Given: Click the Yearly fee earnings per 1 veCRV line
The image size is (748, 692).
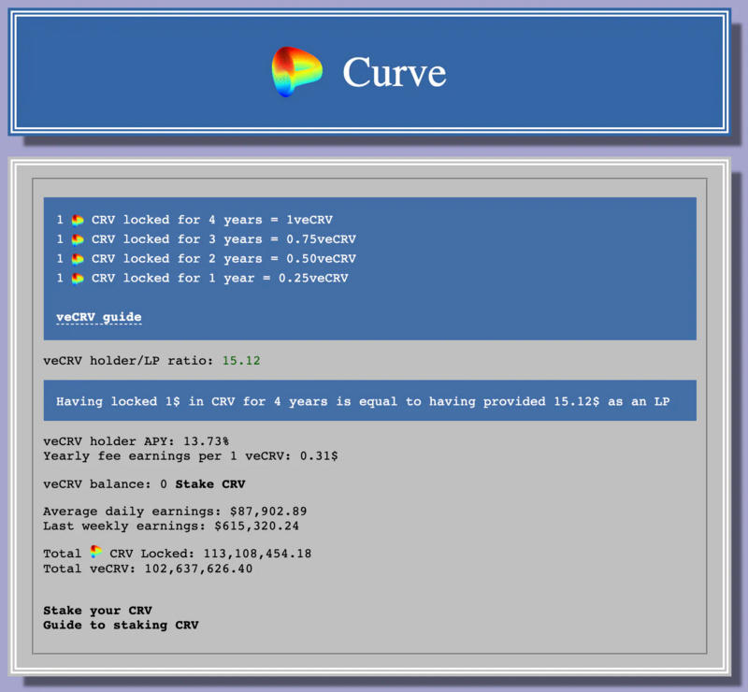Looking at the screenshot, I should 191,455.
